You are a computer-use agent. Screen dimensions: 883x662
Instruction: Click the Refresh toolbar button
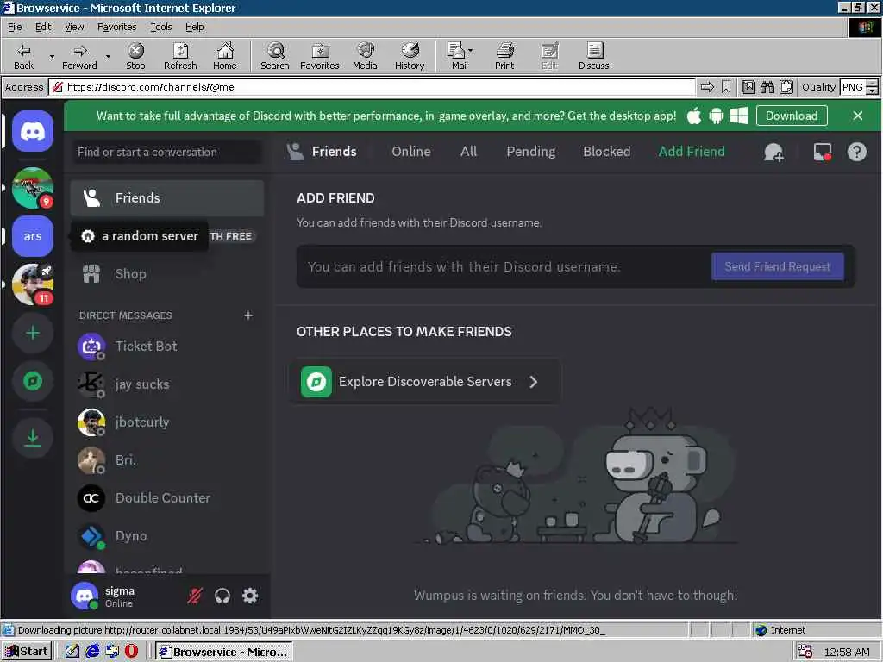tap(180, 56)
